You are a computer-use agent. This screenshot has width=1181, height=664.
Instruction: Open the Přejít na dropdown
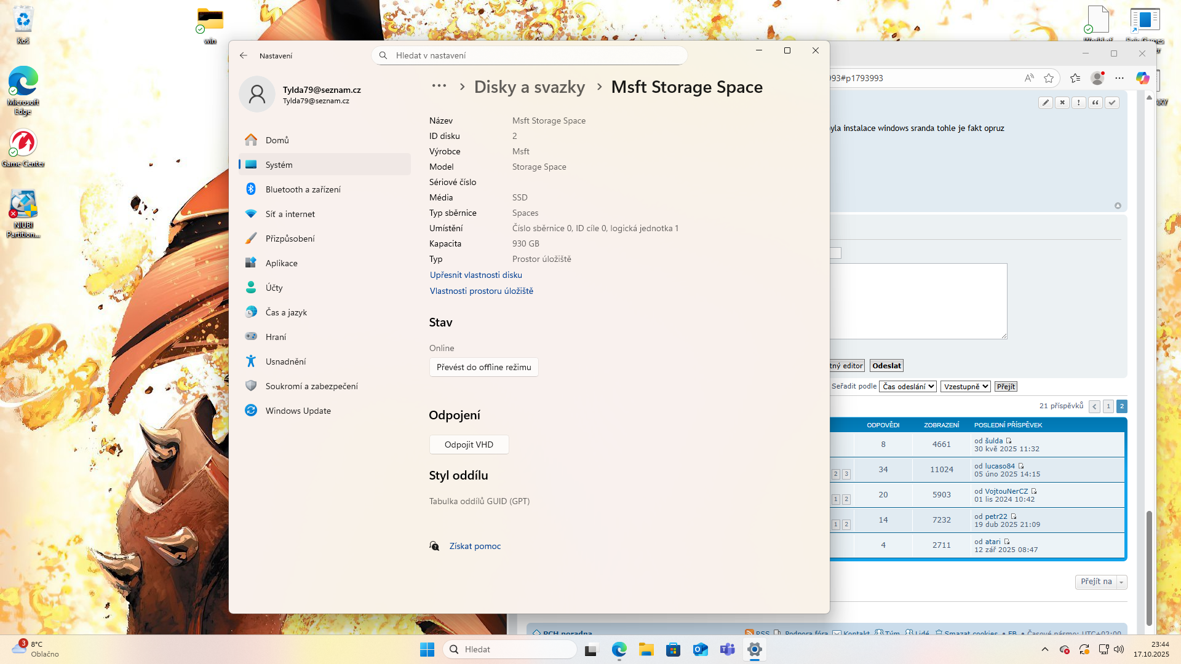pyautogui.click(x=1100, y=582)
